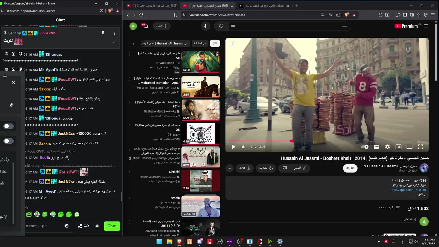Go to the YouTube Premium home logo
The width and height of the screenshot is (439, 247).
(x=407, y=26)
